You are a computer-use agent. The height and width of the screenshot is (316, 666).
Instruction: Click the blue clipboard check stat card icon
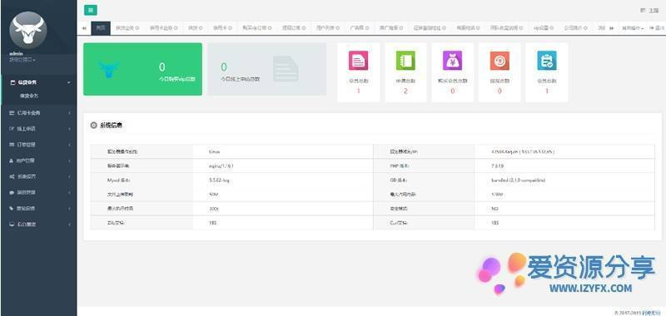[x=547, y=60]
